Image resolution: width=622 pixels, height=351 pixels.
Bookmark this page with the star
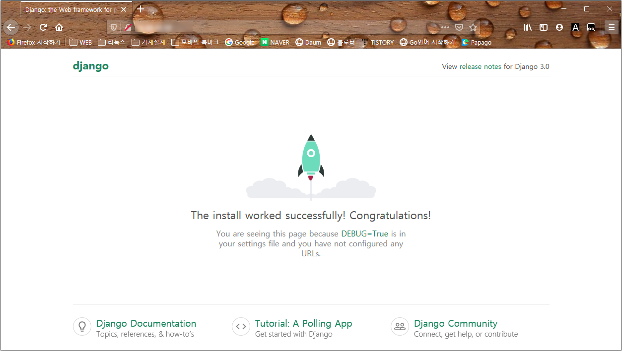pyautogui.click(x=473, y=27)
